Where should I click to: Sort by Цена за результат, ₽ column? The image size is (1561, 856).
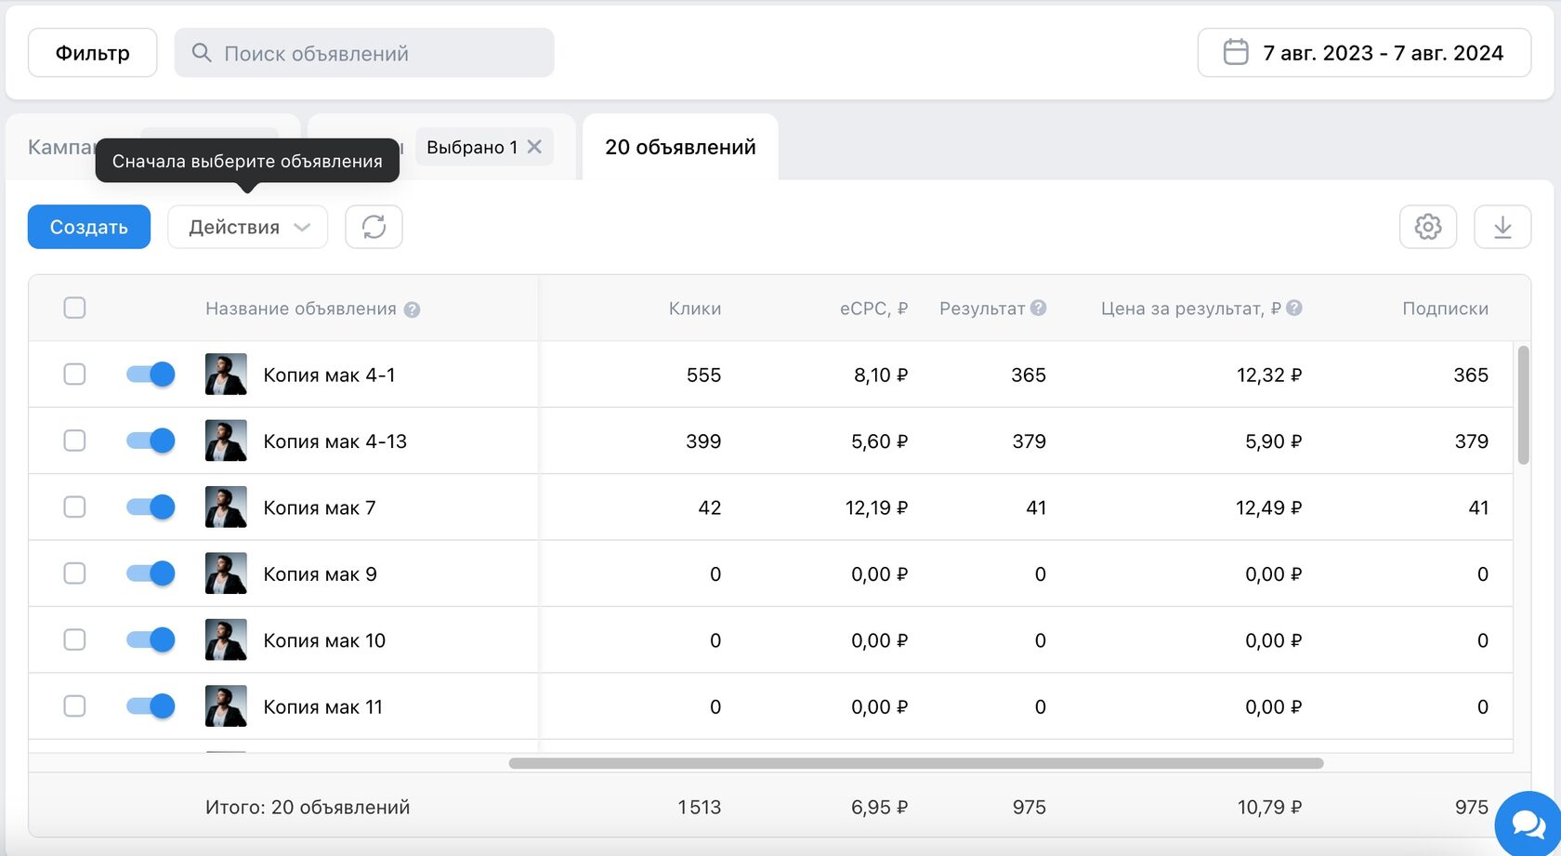(x=1190, y=309)
